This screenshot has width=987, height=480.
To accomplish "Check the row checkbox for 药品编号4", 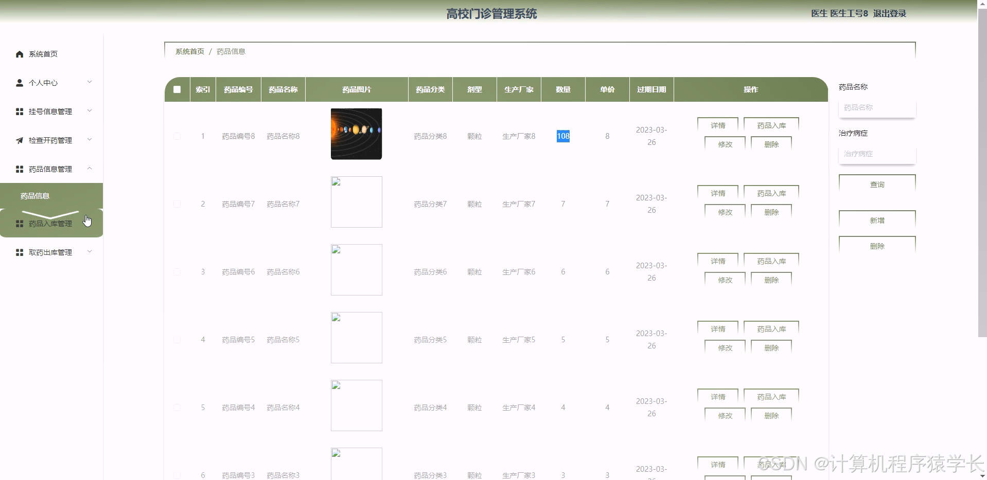I will 177,408.
